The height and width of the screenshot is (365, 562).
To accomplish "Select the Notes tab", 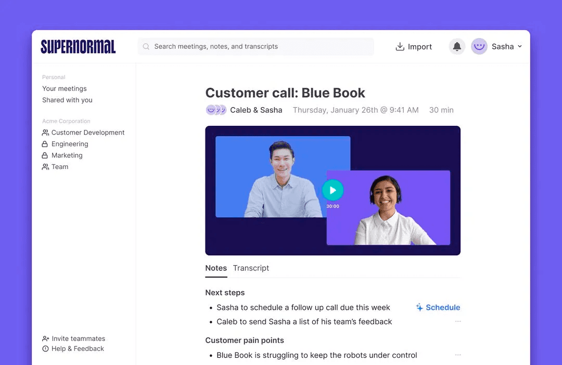I will point(216,268).
